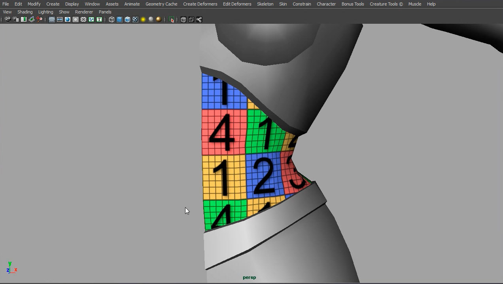This screenshot has width=503, height=284.
Task: Open the Skeleton menu
Action: pos(265,4)
